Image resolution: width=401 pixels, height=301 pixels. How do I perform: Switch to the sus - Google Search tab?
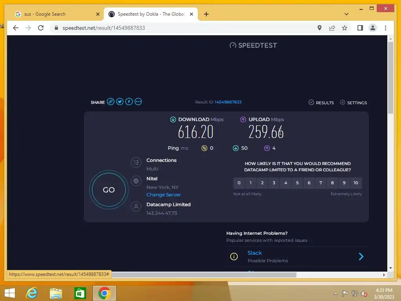57,14
